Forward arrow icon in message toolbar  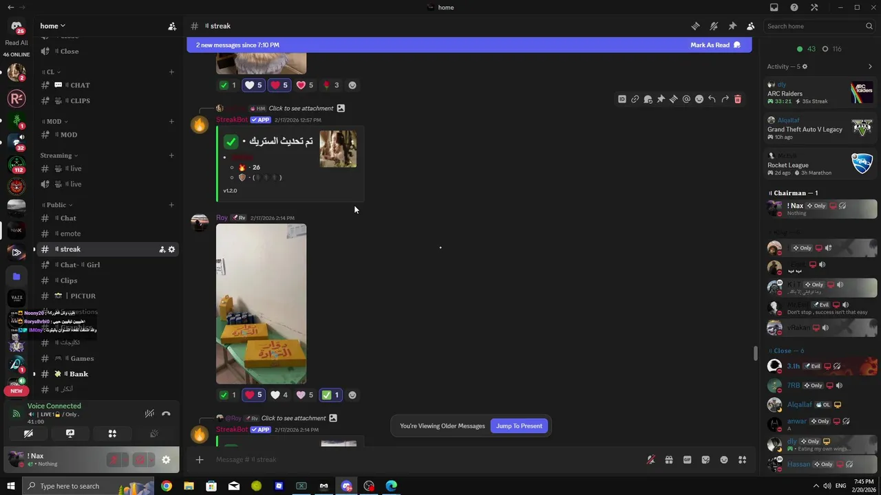click(725, 99)
